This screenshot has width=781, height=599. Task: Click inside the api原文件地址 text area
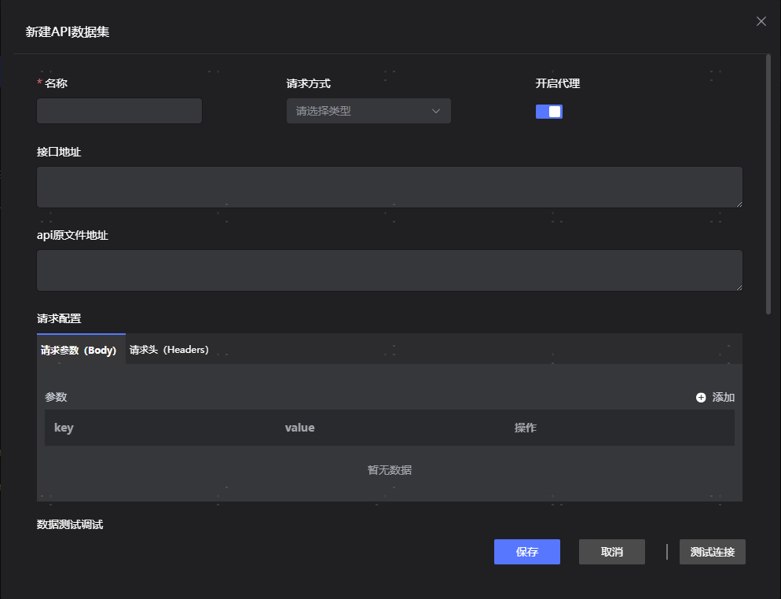click(x=389, y=270)
